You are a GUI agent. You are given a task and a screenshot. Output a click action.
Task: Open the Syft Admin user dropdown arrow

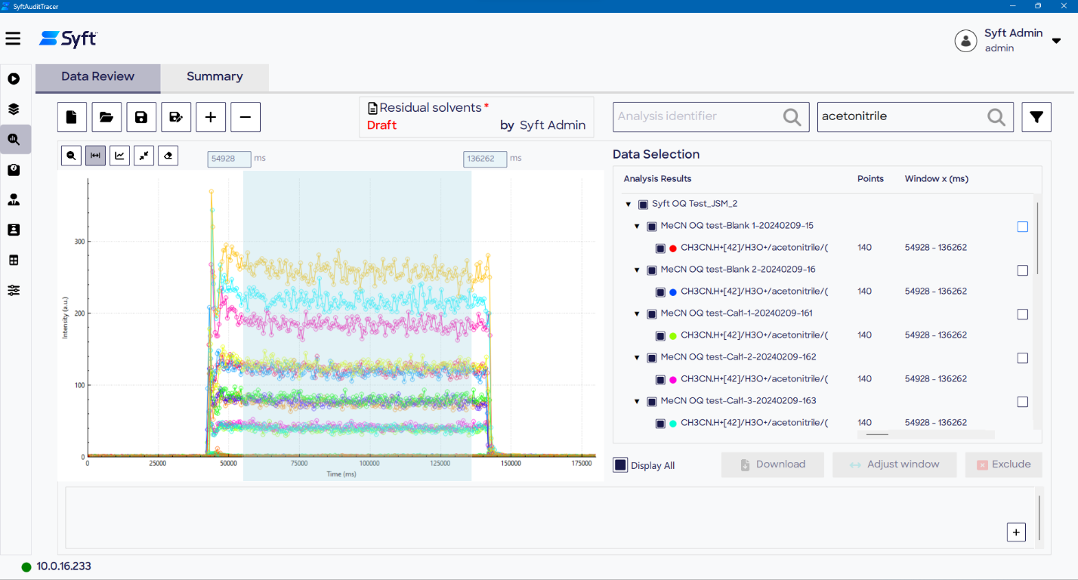(x=1056, y=41)
